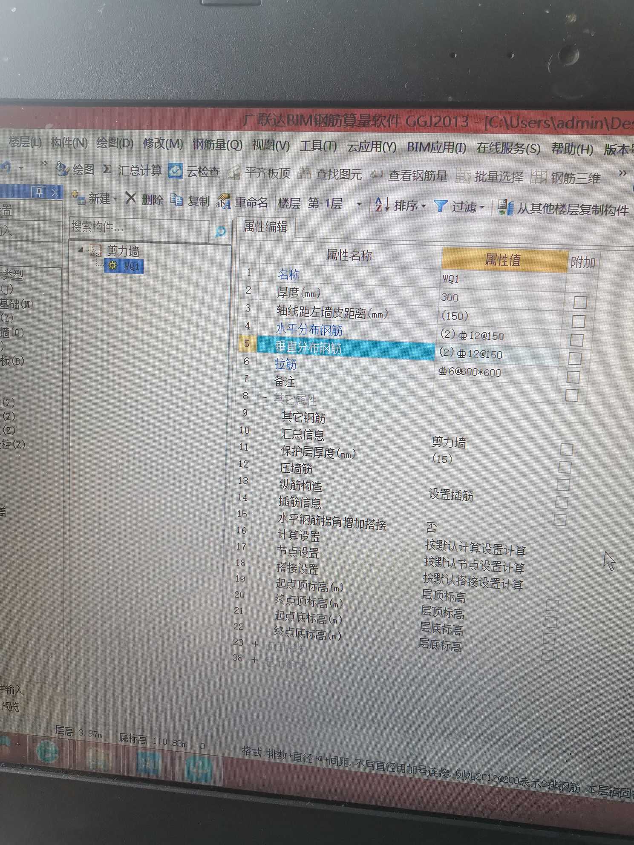
Task: Open 查看钢筋量 view rebar quantity
Action: [409, 175]
